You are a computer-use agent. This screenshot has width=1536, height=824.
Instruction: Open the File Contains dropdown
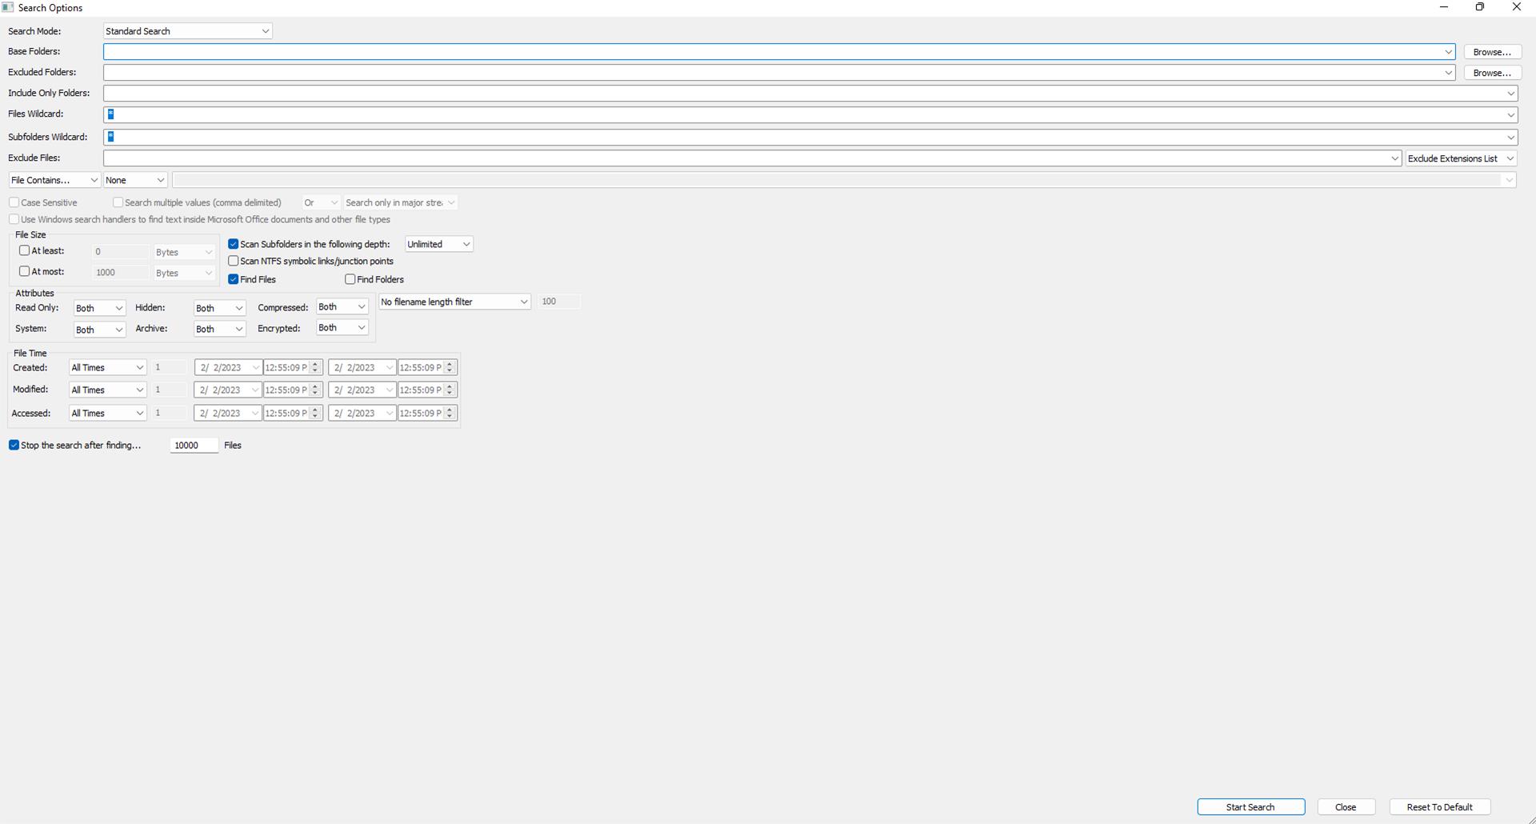point(54,180)
